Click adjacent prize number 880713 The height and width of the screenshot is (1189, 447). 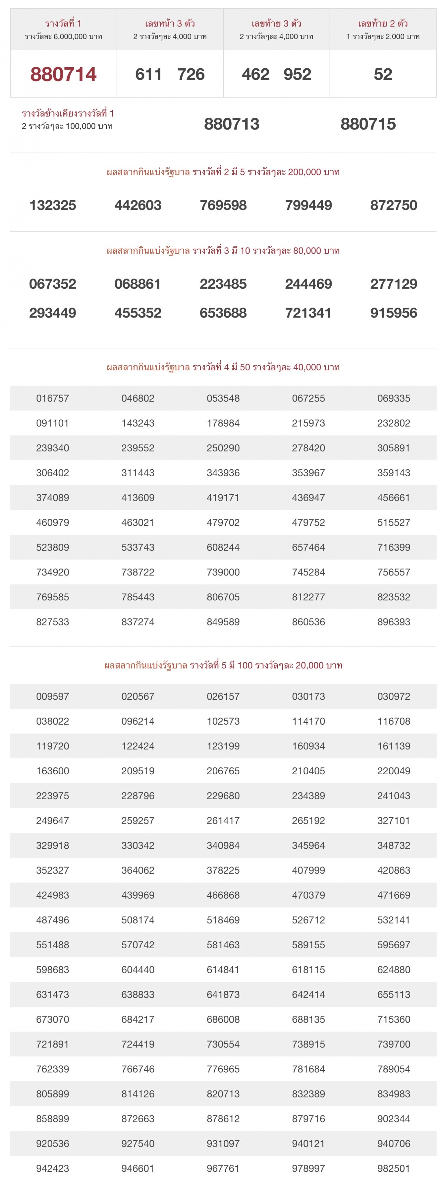click(x=232, y=124)
